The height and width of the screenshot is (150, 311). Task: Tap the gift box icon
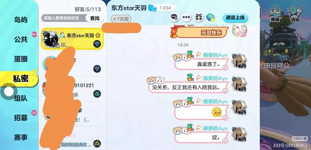[198, 17]
